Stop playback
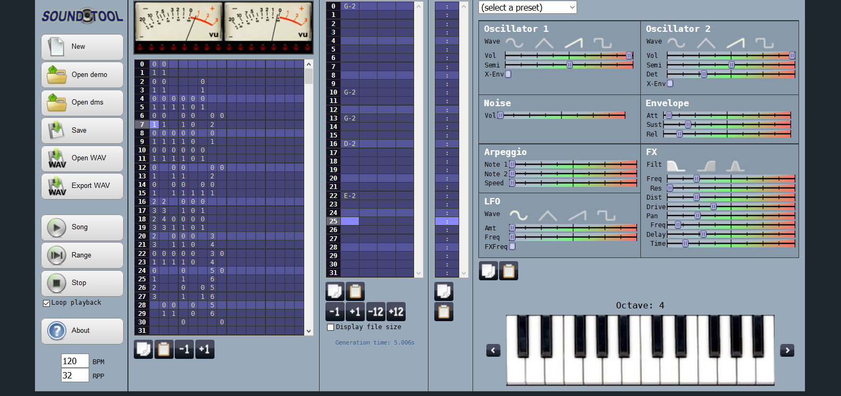Screen dimensions: 841x396 [x=82, y=283]
